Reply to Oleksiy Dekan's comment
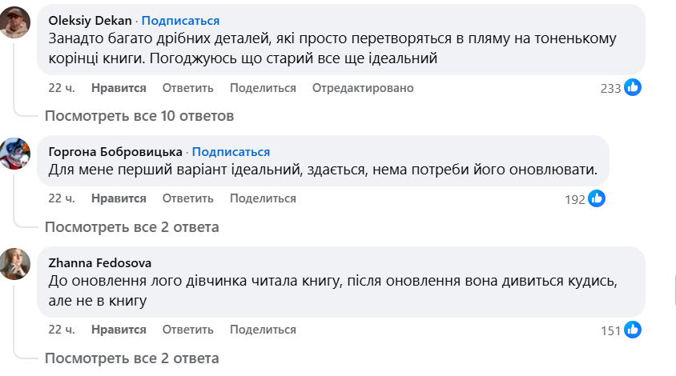Viewport: 676px width, 376px height. (x=187, y=88)
